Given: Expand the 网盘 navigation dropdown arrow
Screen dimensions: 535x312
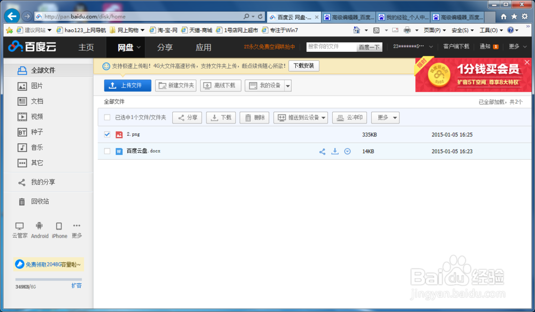Looking at the screenshot, I should click(x=139, y=48).
